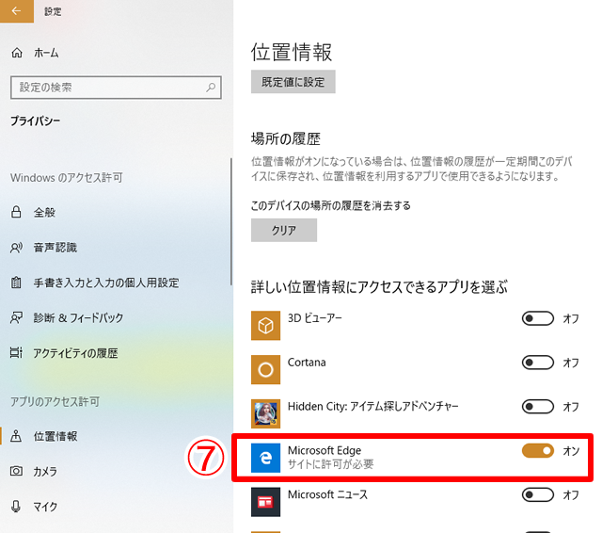The height and width of the screenshot is (533, 602).
Task: Click the lock icon beside 全般
Action: pos(16,212)
